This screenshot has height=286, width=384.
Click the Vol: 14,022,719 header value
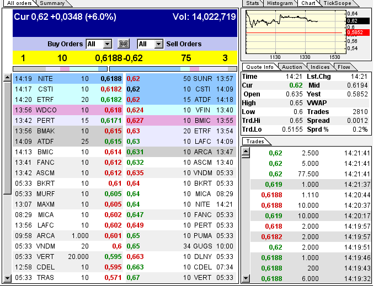(204, 17)
